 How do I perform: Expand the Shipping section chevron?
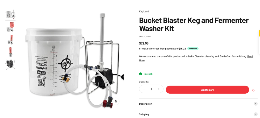pos(256,114)
